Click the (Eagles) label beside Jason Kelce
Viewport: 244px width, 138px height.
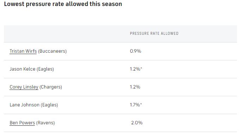tap(45, 69)
